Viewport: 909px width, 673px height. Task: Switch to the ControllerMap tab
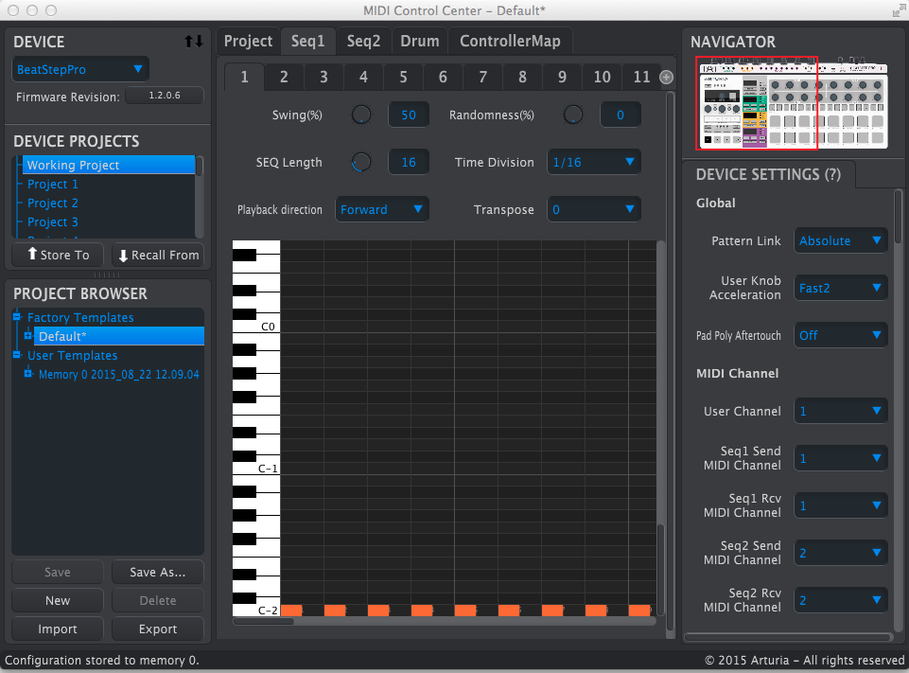pyautogui.click(x=510, y=42)
